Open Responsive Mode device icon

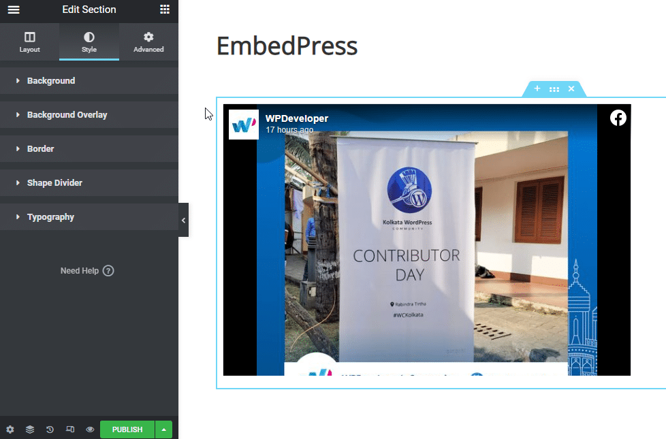tap(70, 429)
